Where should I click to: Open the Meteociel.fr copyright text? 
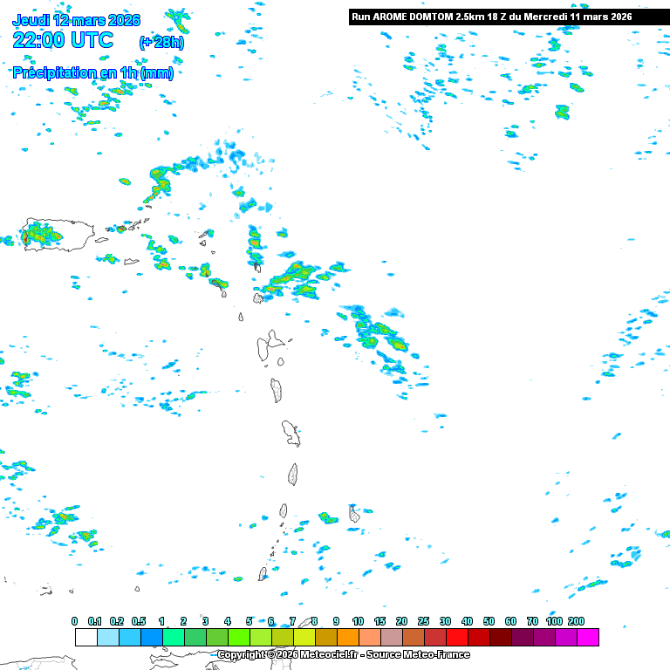pyautogui.click(x=343, y=655)
